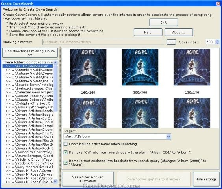Viewport: 222px width, 189px height.
Task: Select the ...\Guns N' Roses\Divers row
Action: [28, 174]
